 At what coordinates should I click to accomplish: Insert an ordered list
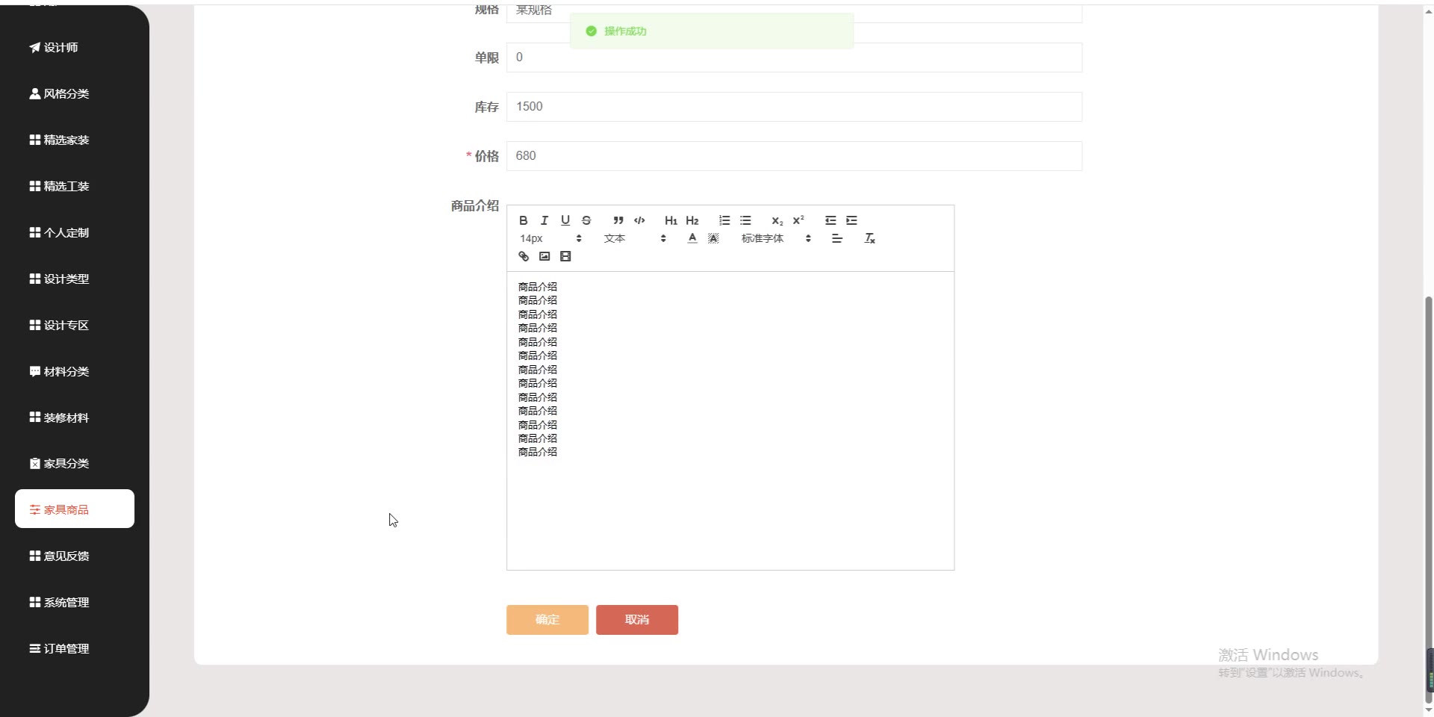(x=724, y=220)
